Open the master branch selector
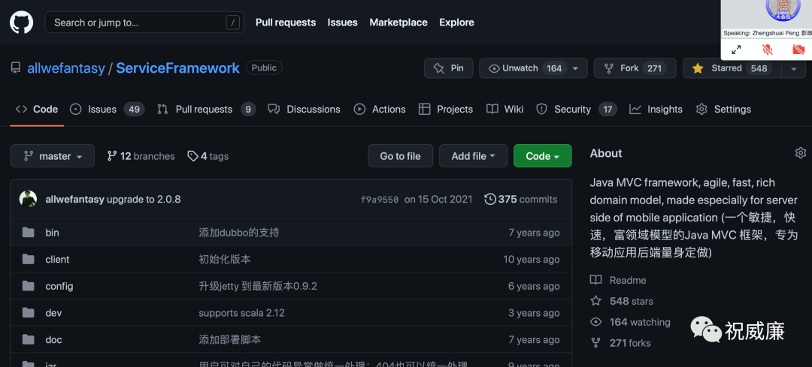 (53, 156)
